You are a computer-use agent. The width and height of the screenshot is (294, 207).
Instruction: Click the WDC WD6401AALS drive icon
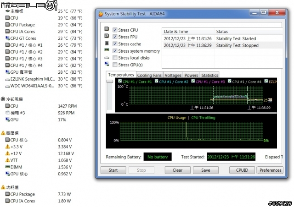coord(7,86)
